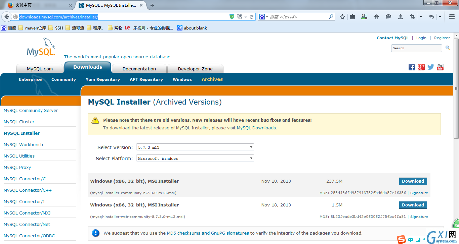Open the chat bubble toolbar icon
459x244 pixels.
coord(388,17)
